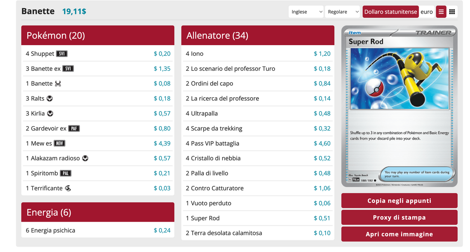Click the 19,11$ deck total price
The image size is (470, 252).
[x=74, y=12]
